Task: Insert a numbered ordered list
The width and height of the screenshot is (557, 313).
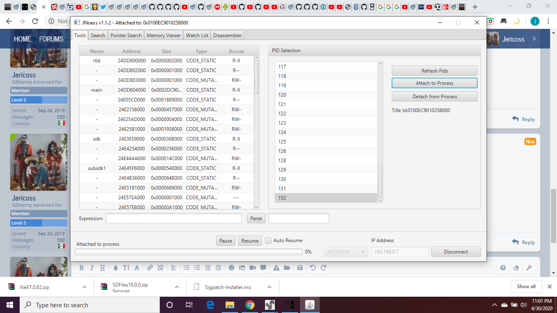Action: click(x=197, y=268)
